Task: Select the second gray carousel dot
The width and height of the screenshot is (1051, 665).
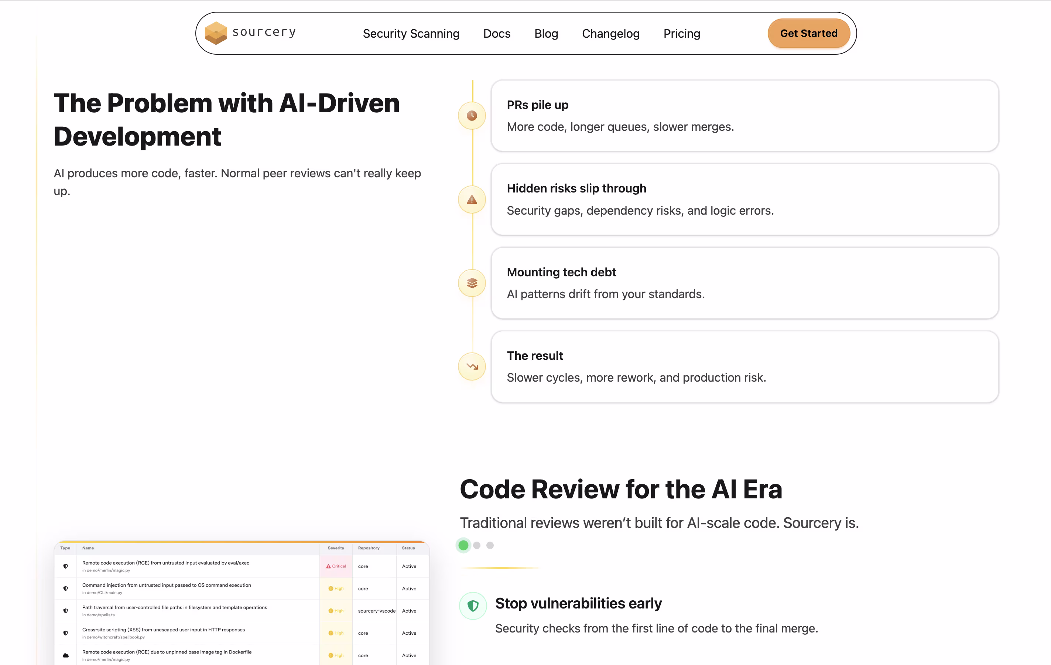Action: coord(477,545)
